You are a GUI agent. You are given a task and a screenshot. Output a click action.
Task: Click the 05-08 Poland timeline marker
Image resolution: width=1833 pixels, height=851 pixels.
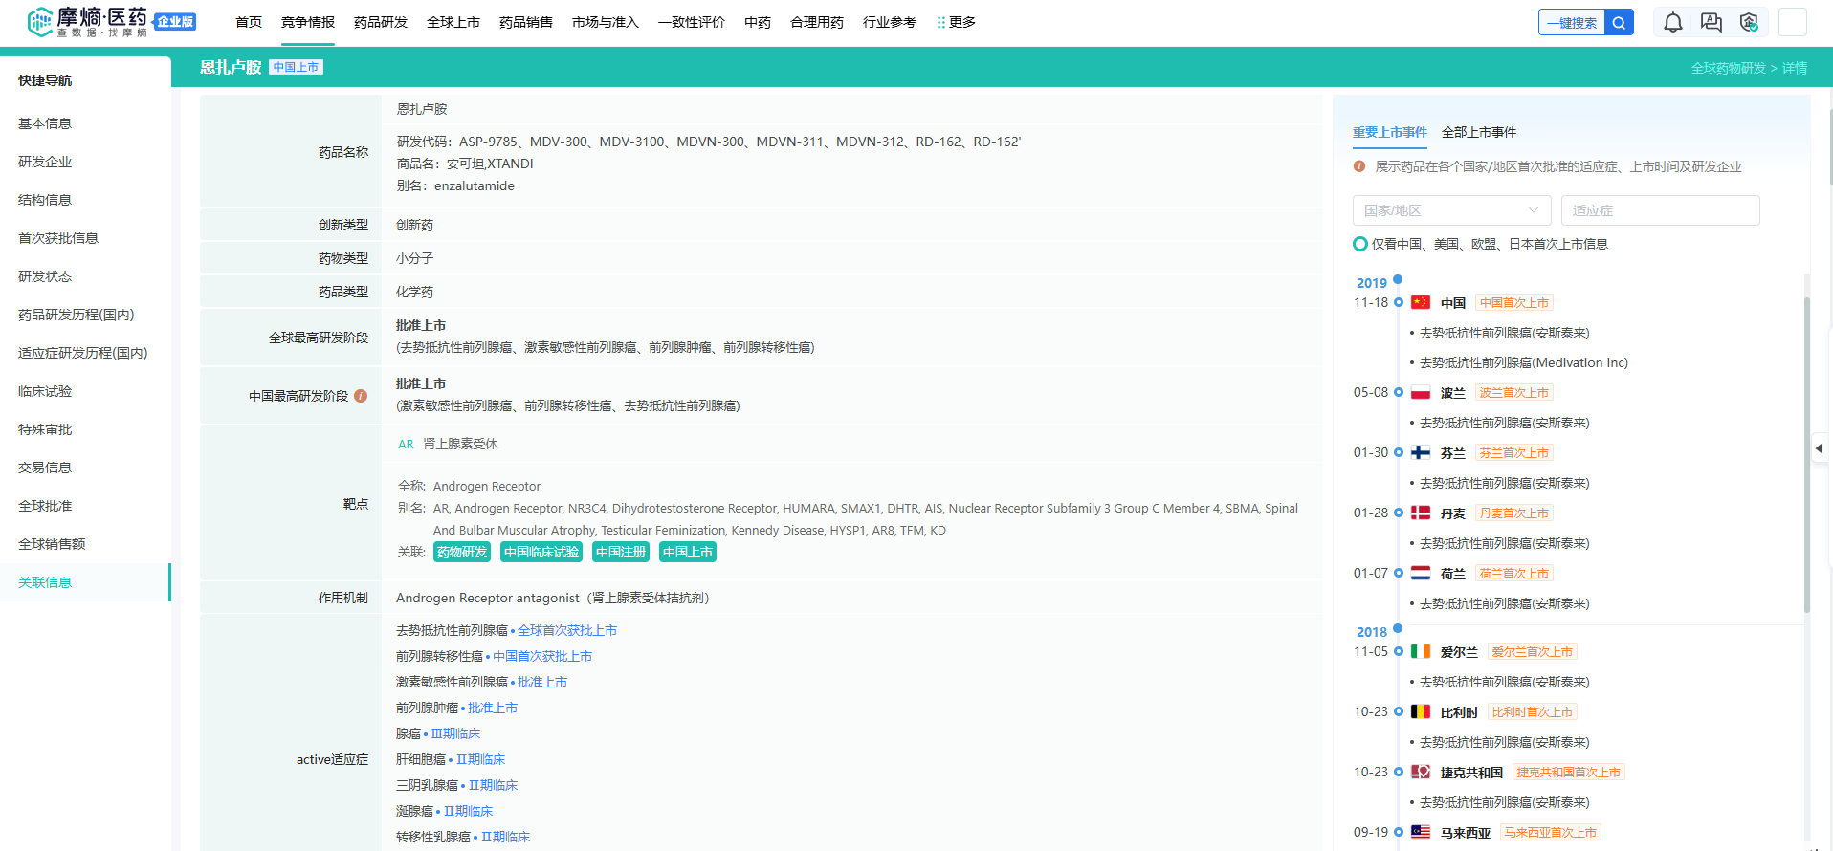1399,392
